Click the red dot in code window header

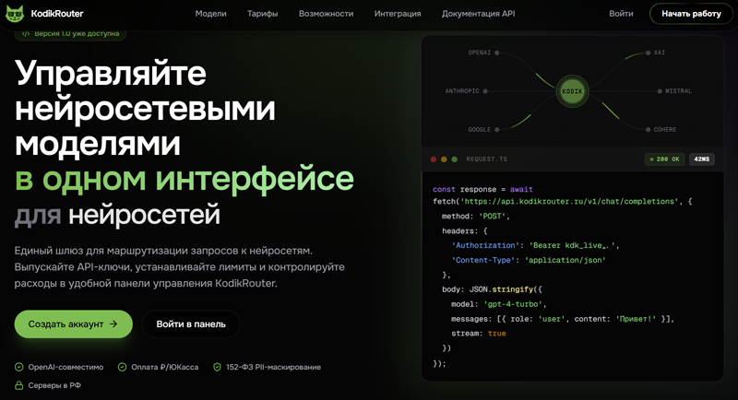click(x=434, y=159)
